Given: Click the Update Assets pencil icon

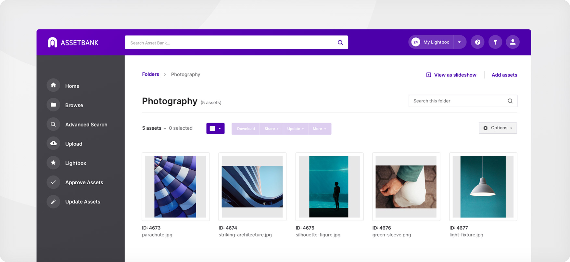Looking at the screenshot, I should tap(53, 201).
